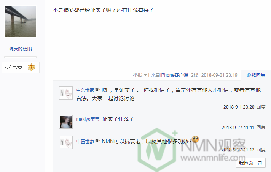The height and width of the screenshot is (172, 271).
Task: Click the 举报 report link
Action: [x=137, y=75]
